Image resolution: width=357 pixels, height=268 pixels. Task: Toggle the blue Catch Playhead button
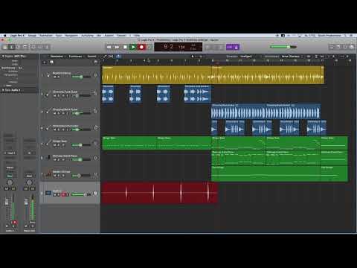(119, 57)
